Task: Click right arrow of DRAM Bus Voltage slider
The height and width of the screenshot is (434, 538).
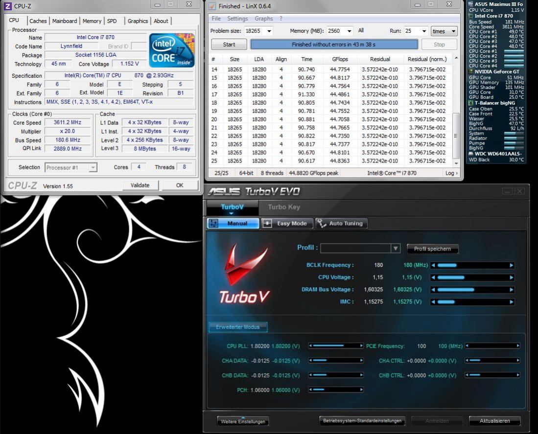Action: point(512,290)
